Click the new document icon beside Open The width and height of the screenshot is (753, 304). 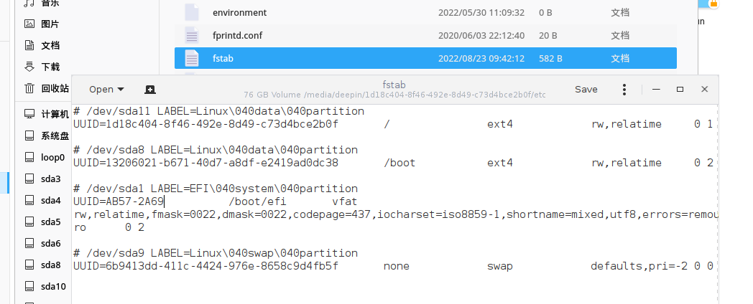tap(149, 90)
